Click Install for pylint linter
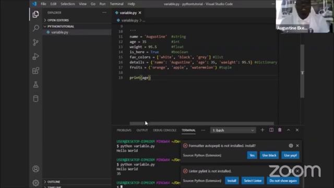Screen dimensions: 334x188 [x=232, y=181]
